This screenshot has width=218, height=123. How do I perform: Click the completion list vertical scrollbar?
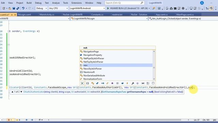click(154, 65)
